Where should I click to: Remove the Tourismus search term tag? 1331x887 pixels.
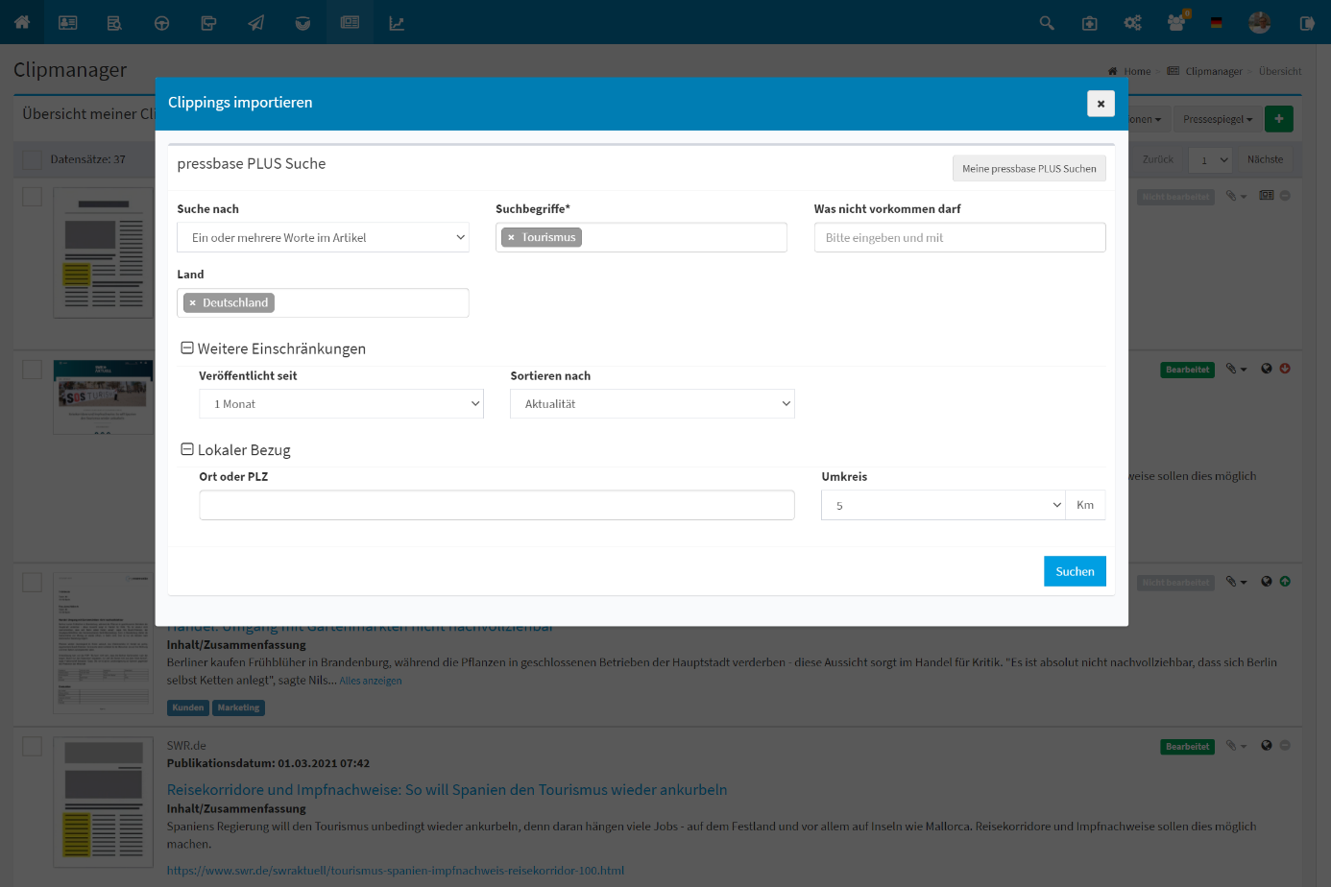[511, 238]
